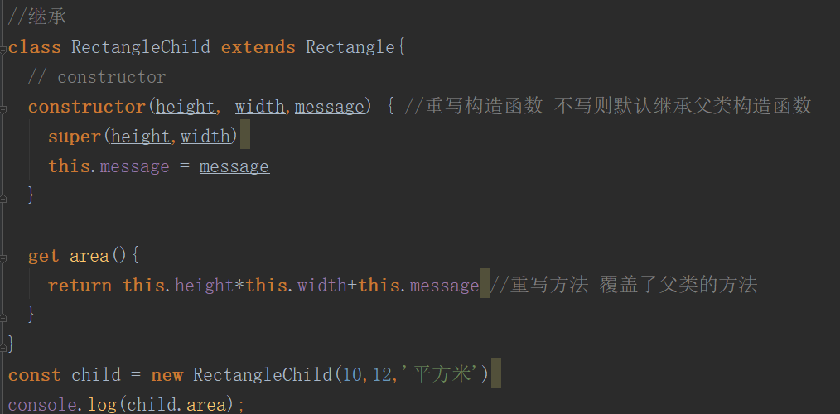Click the height parameter in constructor signature
The width and height of the screenshot is (840, 414).
click(x=185, y=107)
